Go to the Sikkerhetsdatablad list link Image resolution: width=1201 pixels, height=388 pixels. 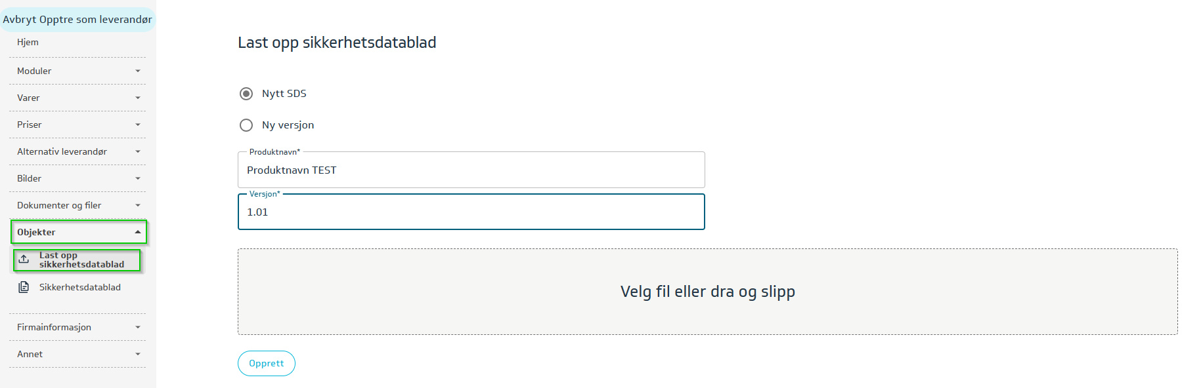[x=79, y=287]
